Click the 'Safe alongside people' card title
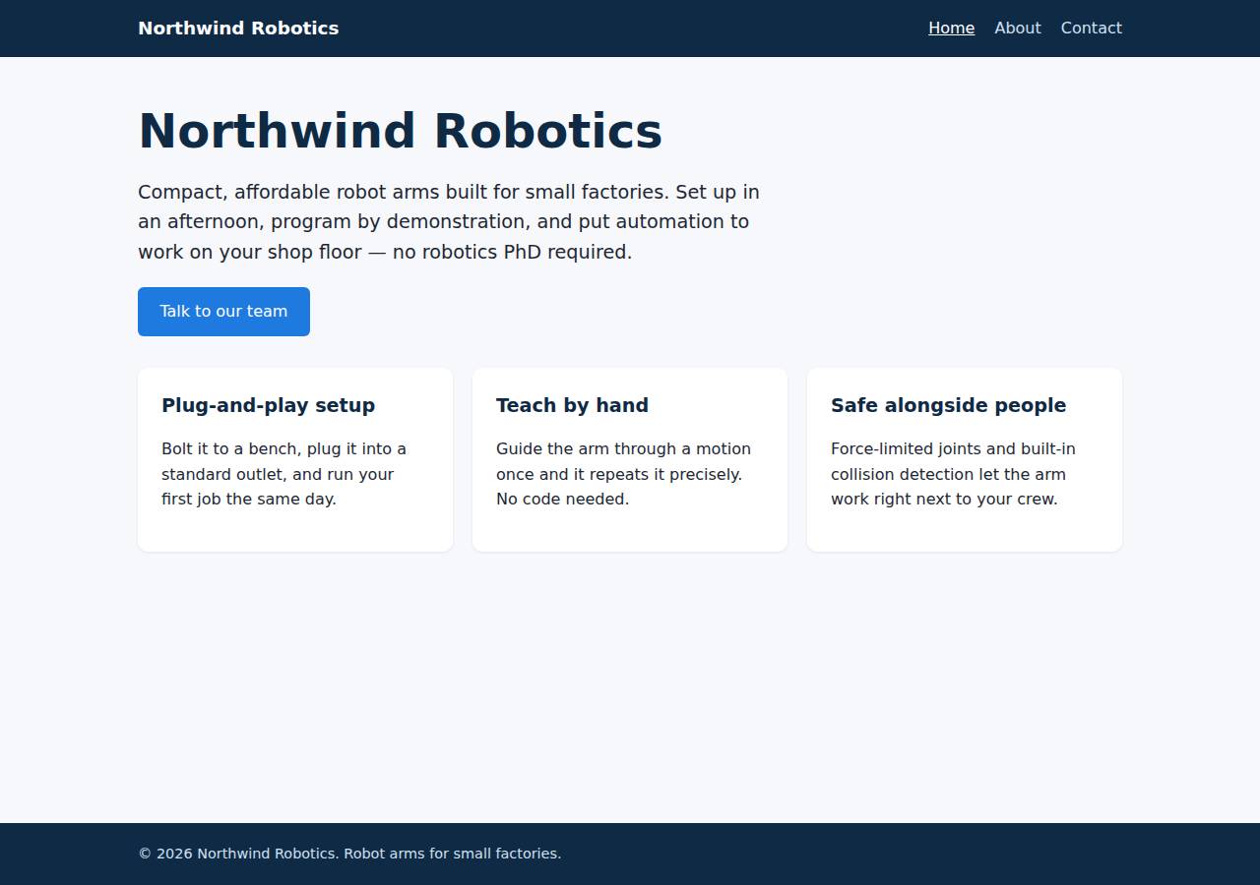Viewport: 1260px width, 885px height. (948, 405)
